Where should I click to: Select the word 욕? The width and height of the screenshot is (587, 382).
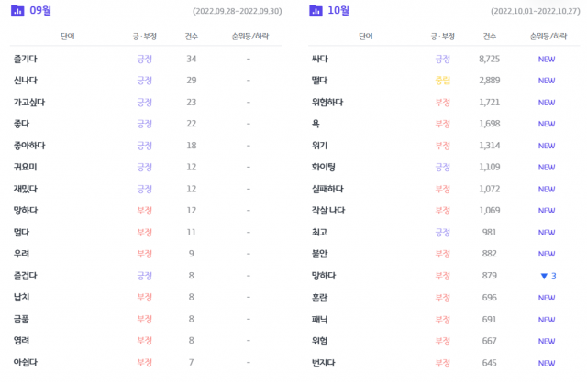click(316, 124)
